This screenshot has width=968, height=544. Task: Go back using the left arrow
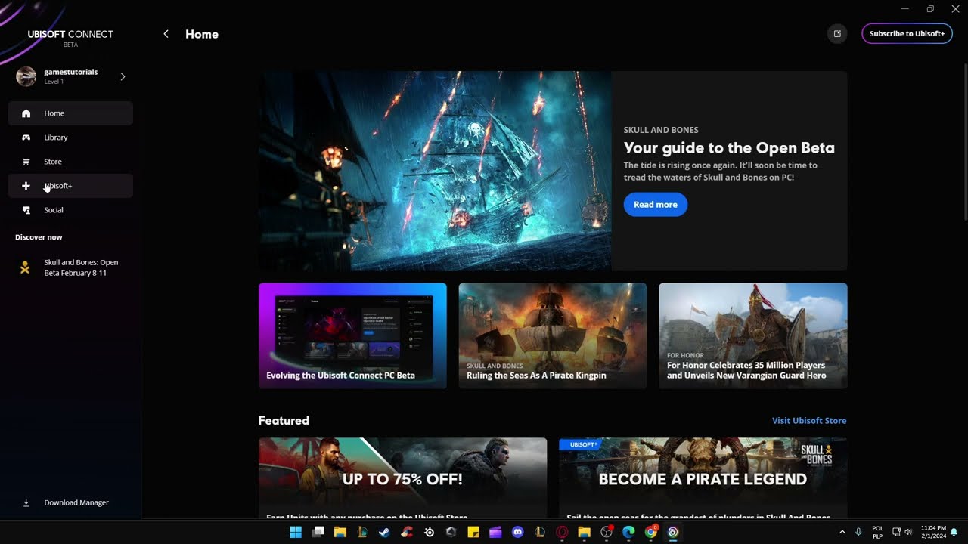pos(166,34)
